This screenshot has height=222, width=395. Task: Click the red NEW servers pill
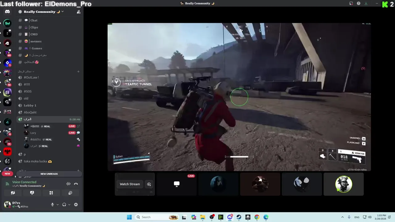click(7, 174)
